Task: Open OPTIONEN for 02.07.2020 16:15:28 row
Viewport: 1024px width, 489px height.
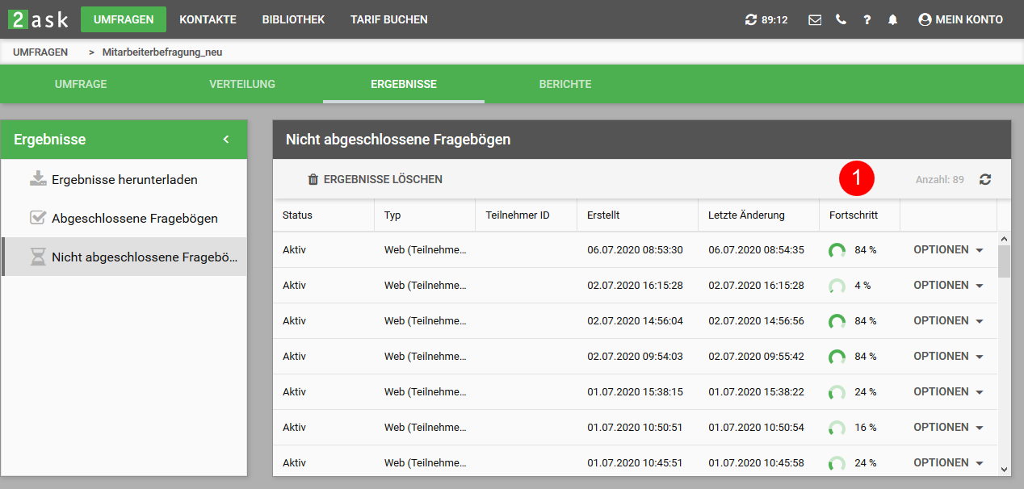Action: click(948, 286)
